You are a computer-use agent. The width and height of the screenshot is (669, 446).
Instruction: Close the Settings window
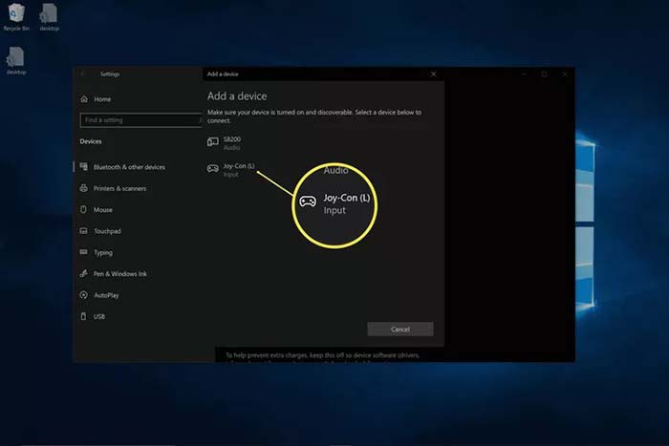(565, 74)
